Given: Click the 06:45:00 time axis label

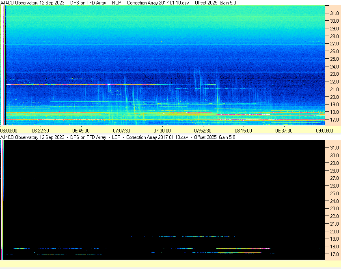Looking at the screenshot, I should (x=81, y=131).
